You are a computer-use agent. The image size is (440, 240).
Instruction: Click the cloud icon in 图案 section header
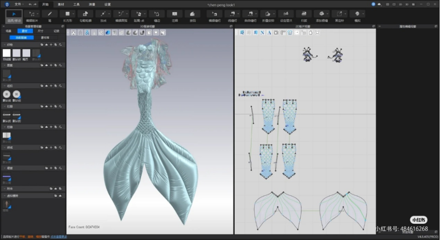click(x=46, y=65)
